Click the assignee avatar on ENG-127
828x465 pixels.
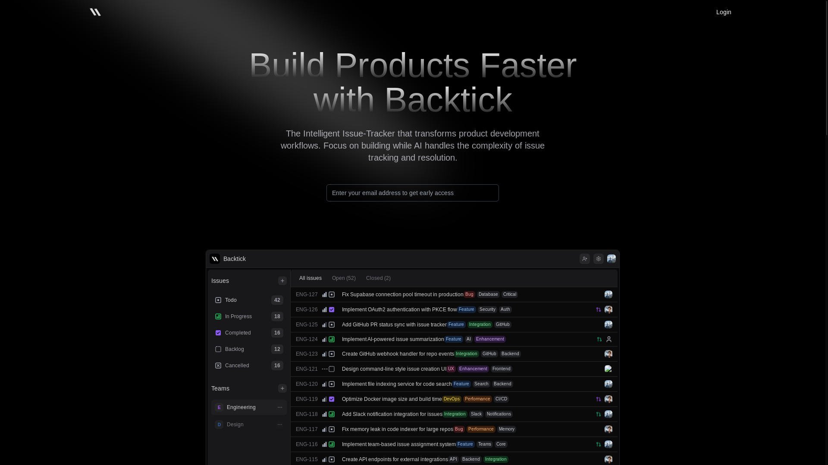[x=608, y=294]
